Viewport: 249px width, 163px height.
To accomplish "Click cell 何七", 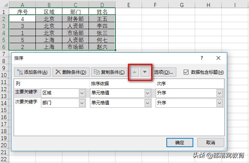I will [102, 40].
